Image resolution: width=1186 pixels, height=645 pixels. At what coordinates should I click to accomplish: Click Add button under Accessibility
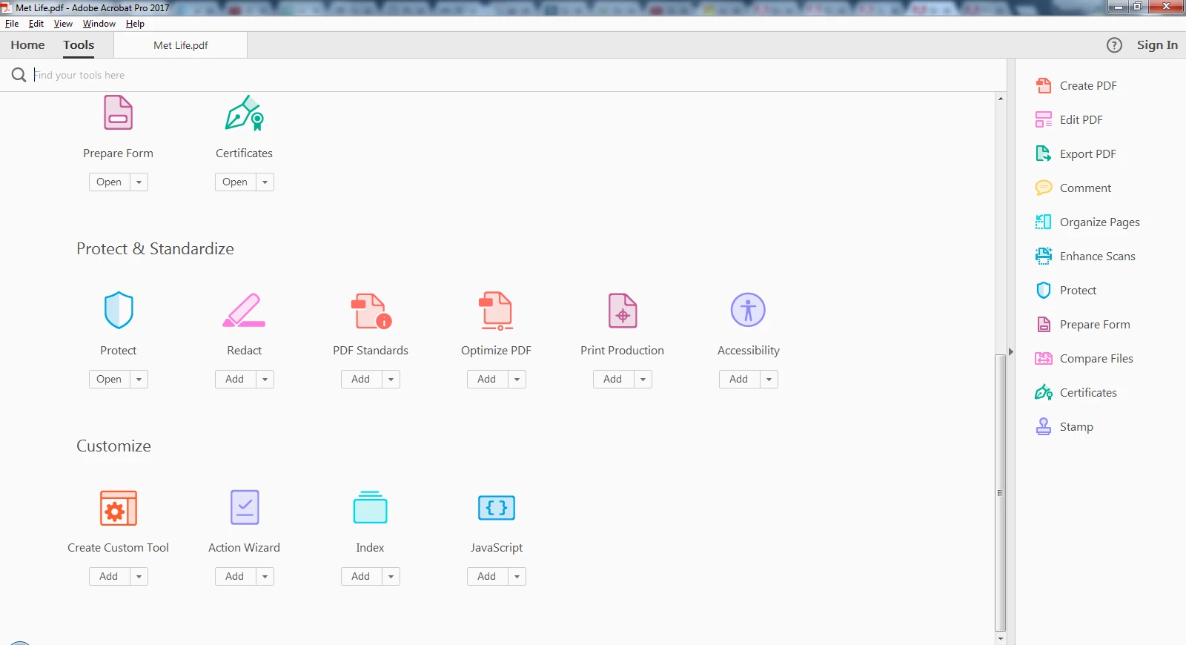coord(739,379)
